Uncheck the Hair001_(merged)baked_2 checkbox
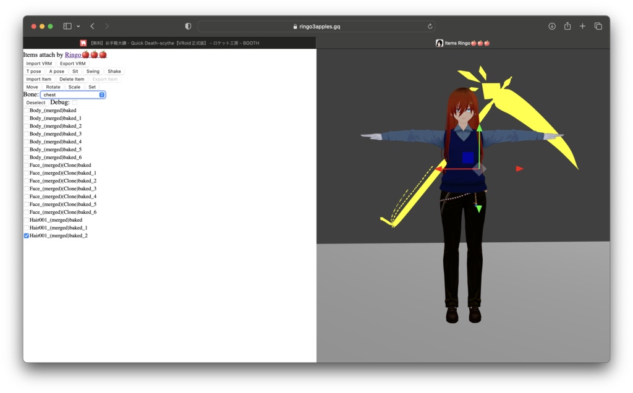Viewport: 633px width, 393px height. click(x=26, y=235)
